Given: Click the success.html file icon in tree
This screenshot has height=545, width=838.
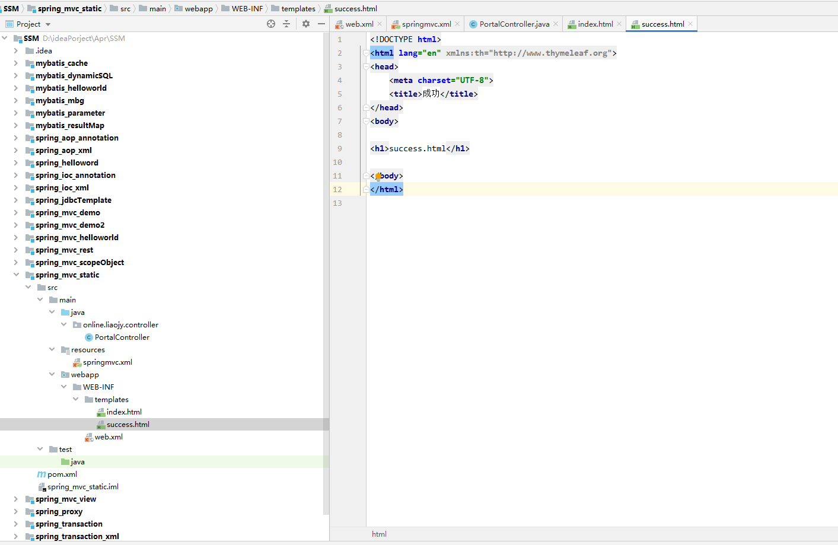Looking at the screenshot, I should click(x=101, y=425).
